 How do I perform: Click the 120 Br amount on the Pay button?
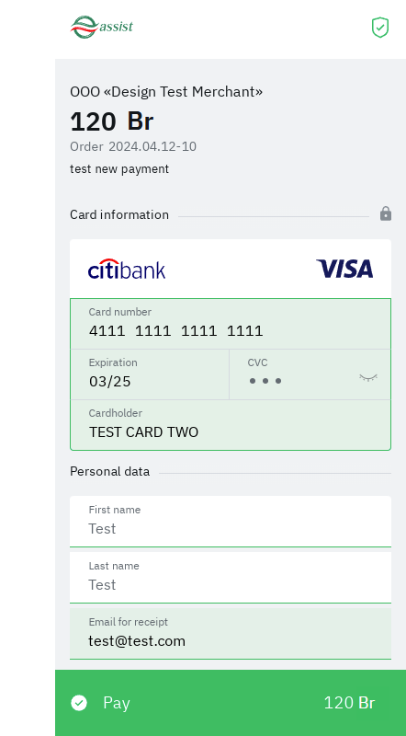pyautogui.click(x=349, y=703)
